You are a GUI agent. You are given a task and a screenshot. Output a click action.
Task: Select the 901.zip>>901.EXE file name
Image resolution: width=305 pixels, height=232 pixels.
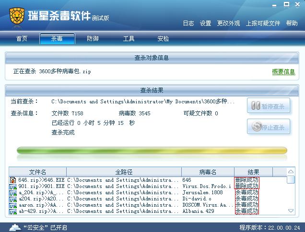41,187
